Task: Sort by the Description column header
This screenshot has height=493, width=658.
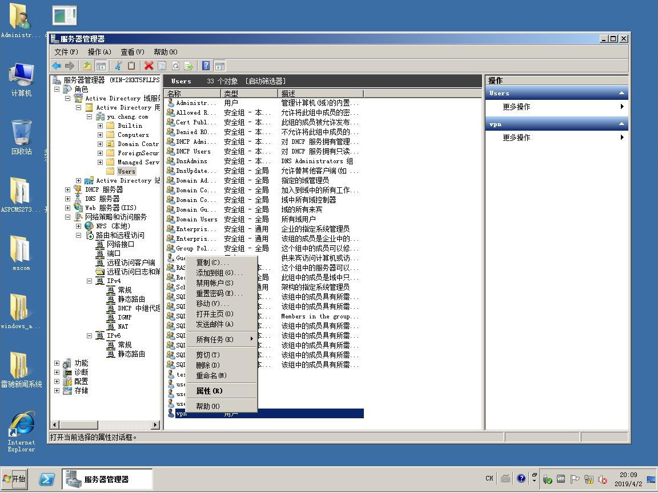Action: (x=320, y=93)
